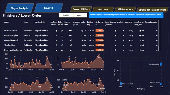Click strike rate bar 161.54
Image resolution: width=170 pixels, height=95 pixels.
click(x=100, y=31)
